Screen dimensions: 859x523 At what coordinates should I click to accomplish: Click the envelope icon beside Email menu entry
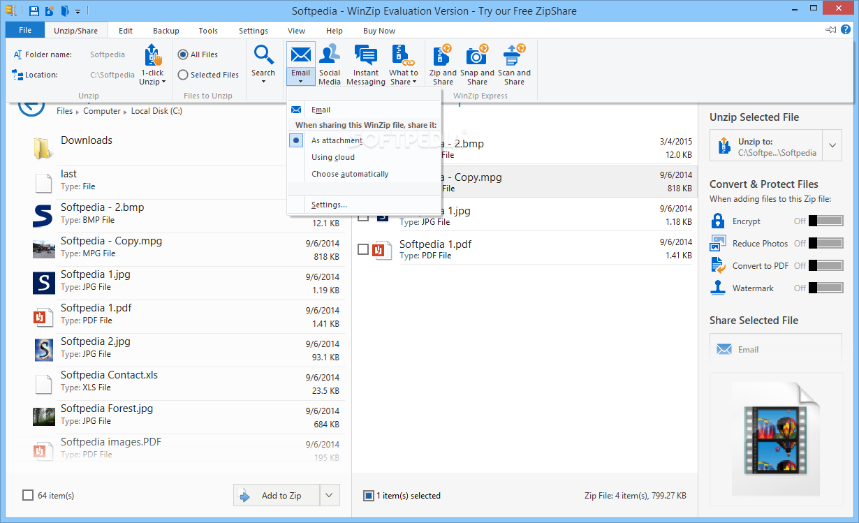point(296,110)
